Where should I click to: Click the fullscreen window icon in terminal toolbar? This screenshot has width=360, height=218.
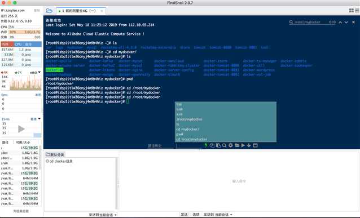255,145
